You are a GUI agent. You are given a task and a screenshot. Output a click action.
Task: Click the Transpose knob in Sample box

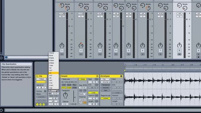[65, 95]
